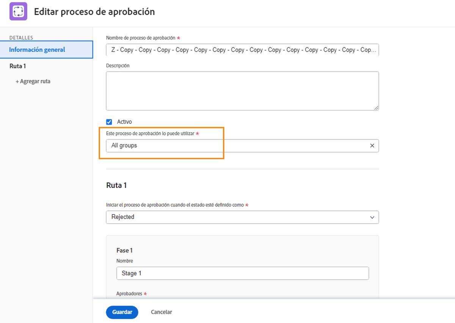Re-enable the "Activo" option
455x323 pixels.
point(109,122)
